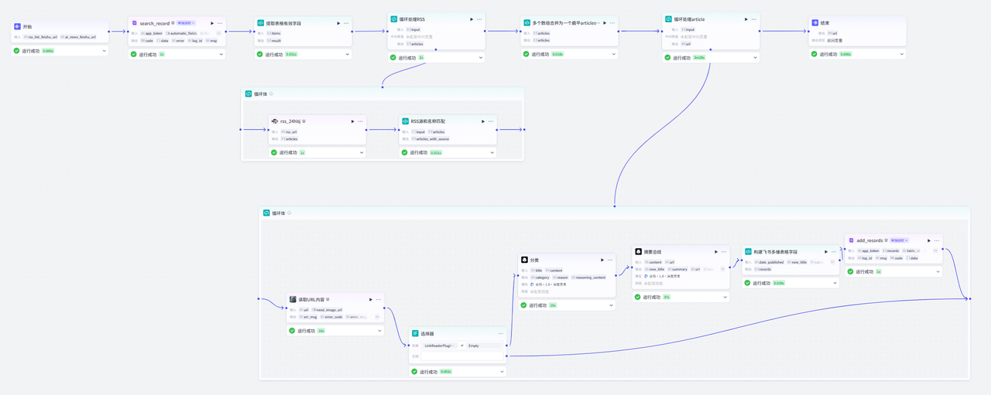Click the green success check on 结束 node
Viewport: 991px width, 395px height.
815,54
